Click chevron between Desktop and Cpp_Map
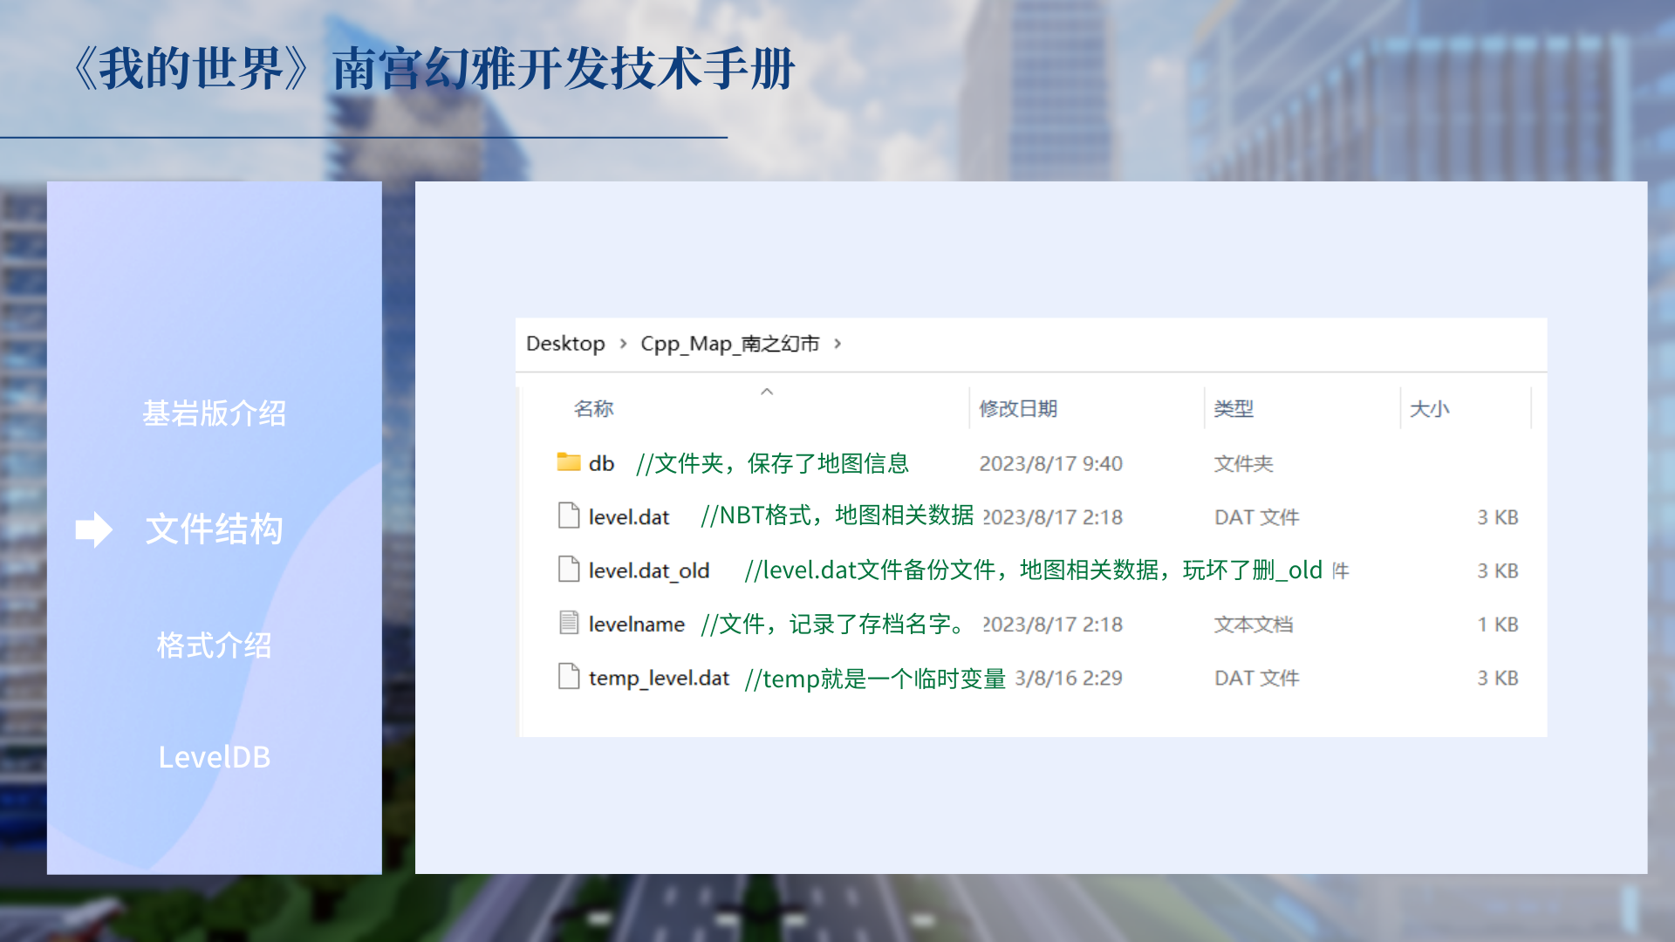Image resolution: width=1675 pixels, height=942 pixels. 623,344
